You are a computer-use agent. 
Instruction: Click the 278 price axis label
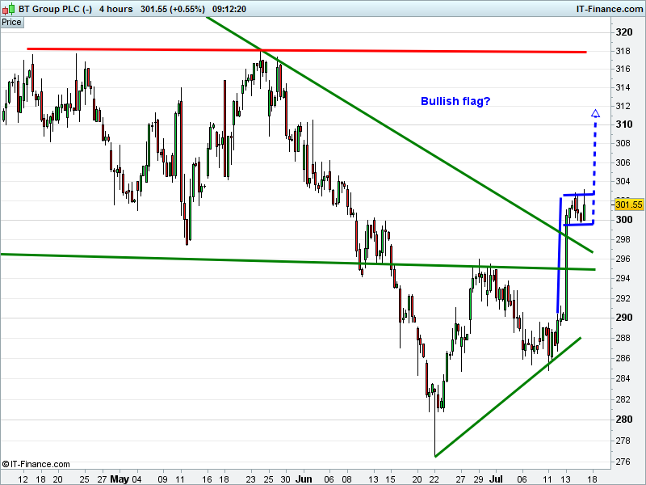[x=623, y=441]
